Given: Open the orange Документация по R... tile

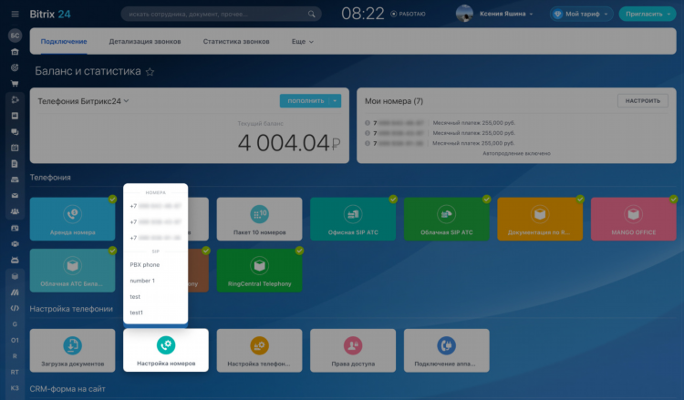Looking at the screenshot, I should point(540,219).
